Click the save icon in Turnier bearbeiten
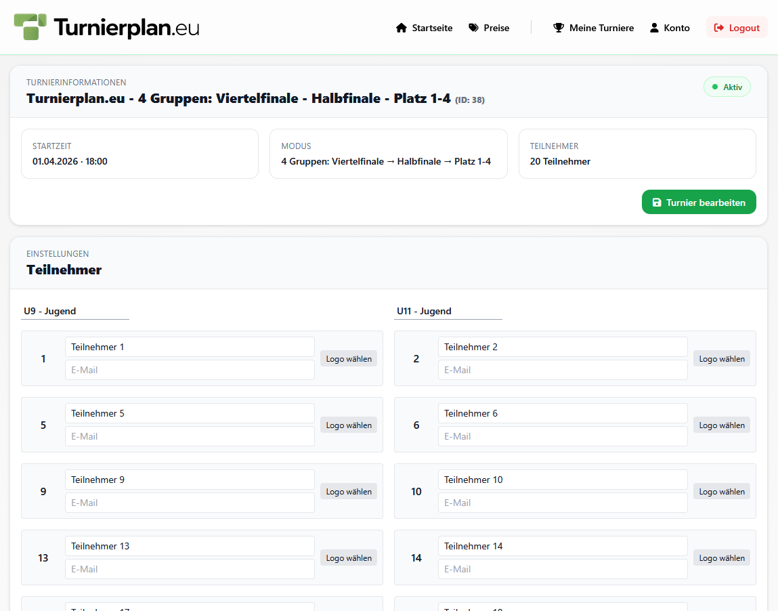778x611 pixels. pos(657,203)
